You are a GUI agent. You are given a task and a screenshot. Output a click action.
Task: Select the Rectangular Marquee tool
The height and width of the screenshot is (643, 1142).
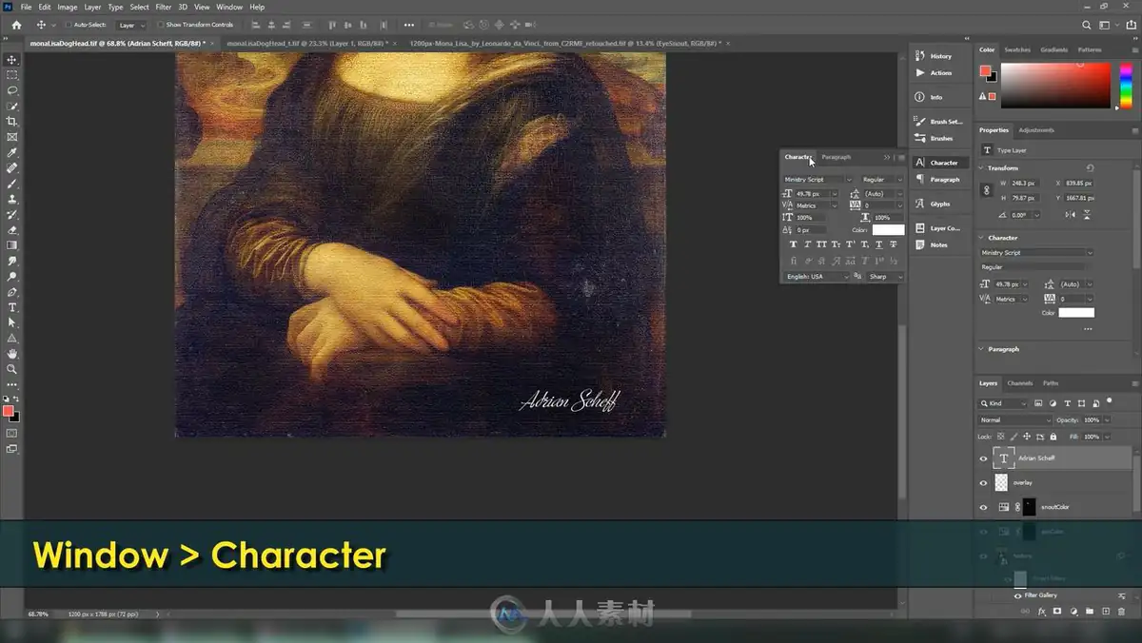pyautogui.click(x=12, y=75)
